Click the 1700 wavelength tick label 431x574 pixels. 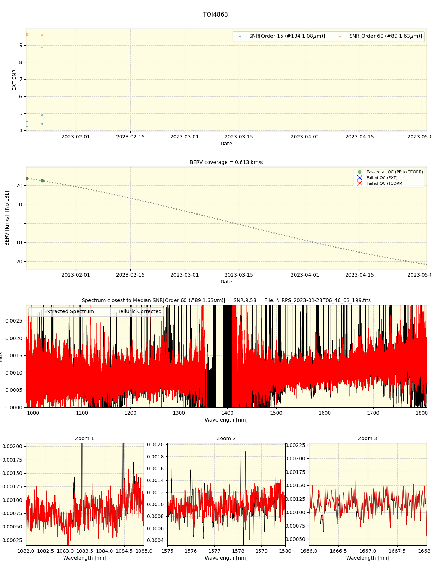tap(373, 413)
